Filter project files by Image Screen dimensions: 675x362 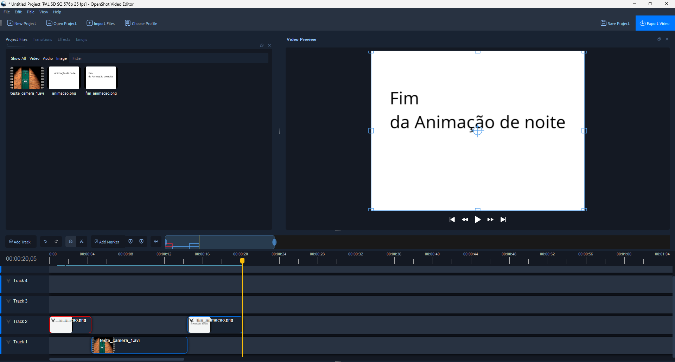point(62,58)
